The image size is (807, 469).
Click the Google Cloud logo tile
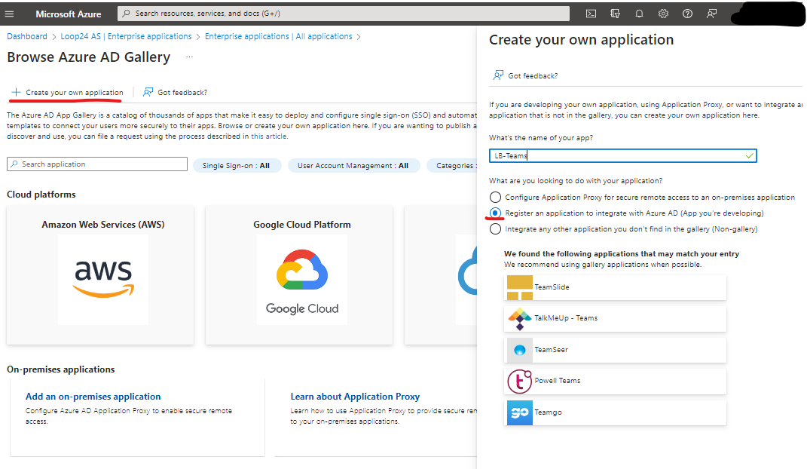coord(302,280)
